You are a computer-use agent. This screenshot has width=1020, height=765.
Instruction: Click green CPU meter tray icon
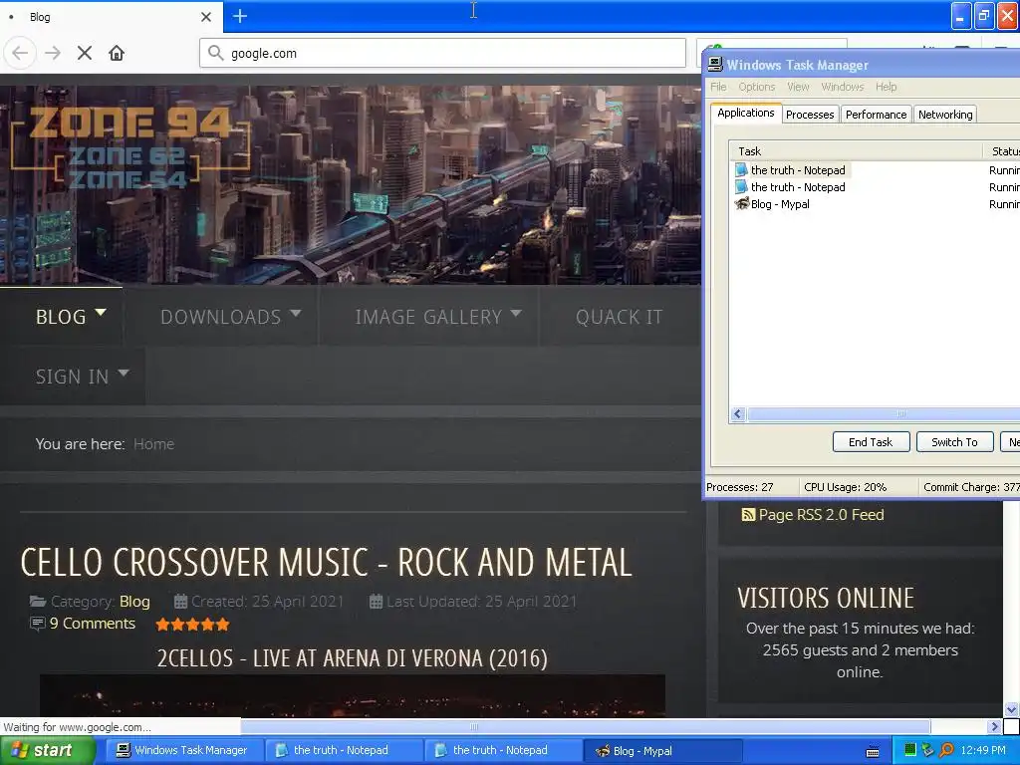(910, 750)
